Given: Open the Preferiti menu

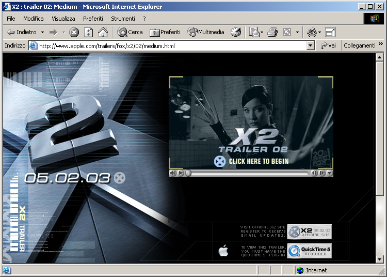Looking at the screenshot, I should (x=93, y=19).
